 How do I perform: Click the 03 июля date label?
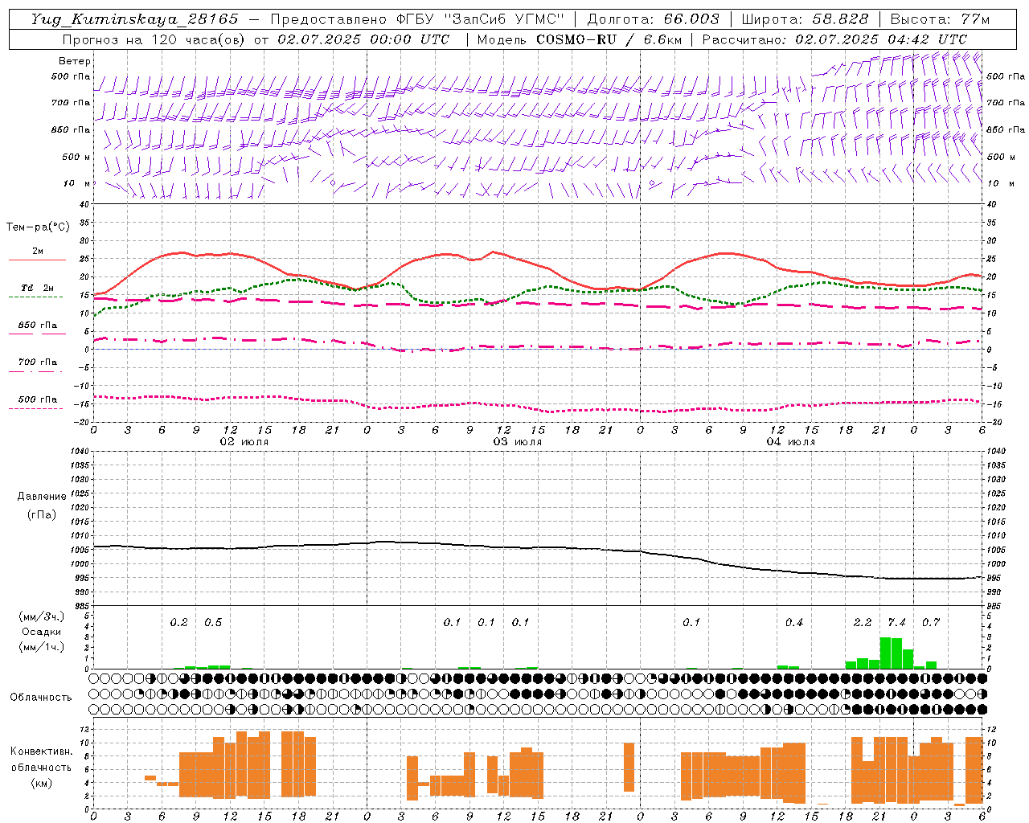(518, 442)
